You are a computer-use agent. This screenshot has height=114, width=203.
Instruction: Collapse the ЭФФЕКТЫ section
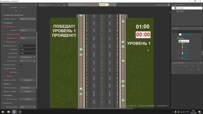coord(2,84)
